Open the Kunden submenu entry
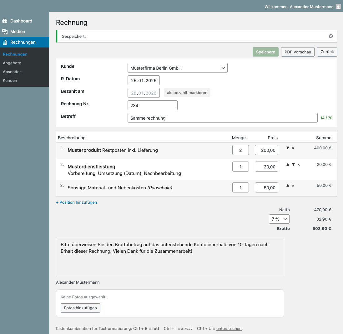The width and height of the screenshot is (343, 334). pyautogui.click(x=10, y=80)
